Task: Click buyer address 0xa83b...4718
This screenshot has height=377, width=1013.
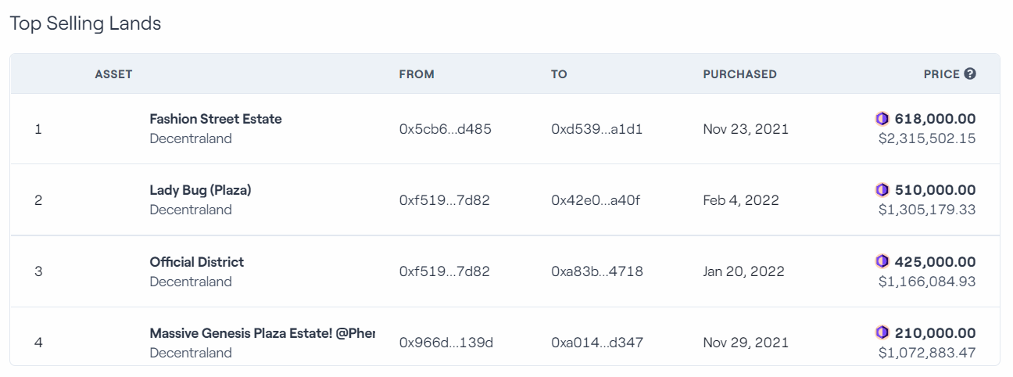Action: [597, 271]
